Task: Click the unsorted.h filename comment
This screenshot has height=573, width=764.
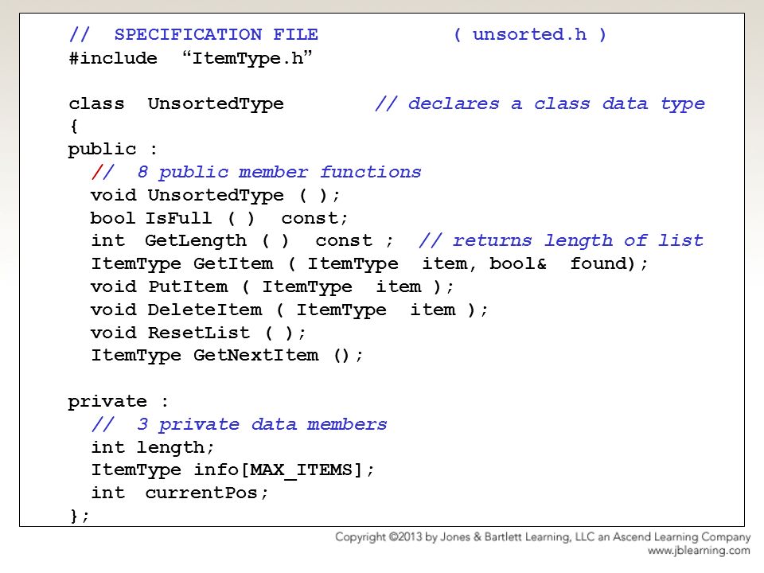Action: coord(530,34)
